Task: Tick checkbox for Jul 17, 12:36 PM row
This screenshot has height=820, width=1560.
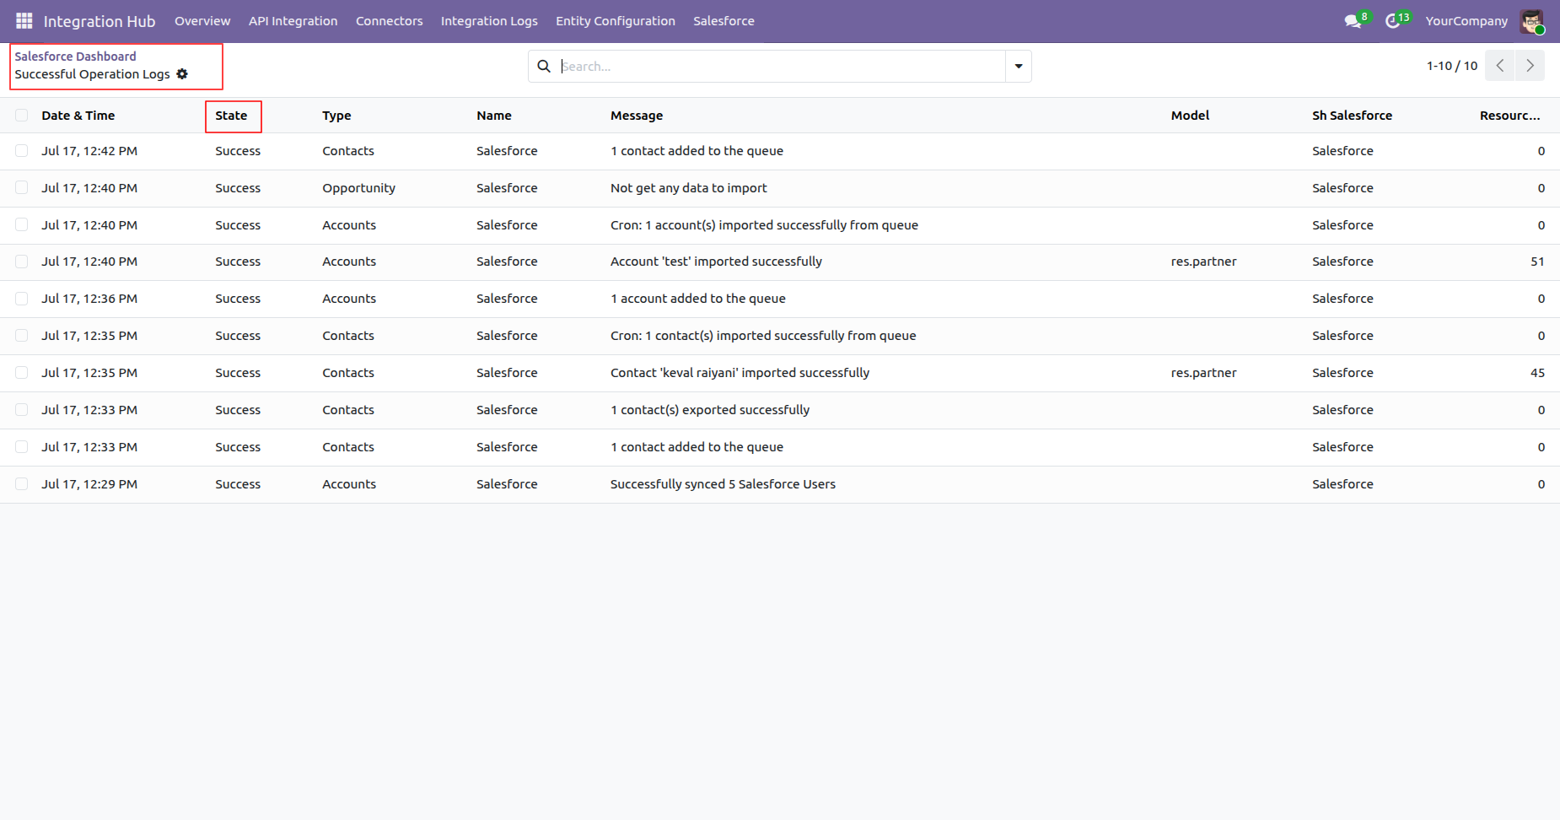Action: [22, 299]
